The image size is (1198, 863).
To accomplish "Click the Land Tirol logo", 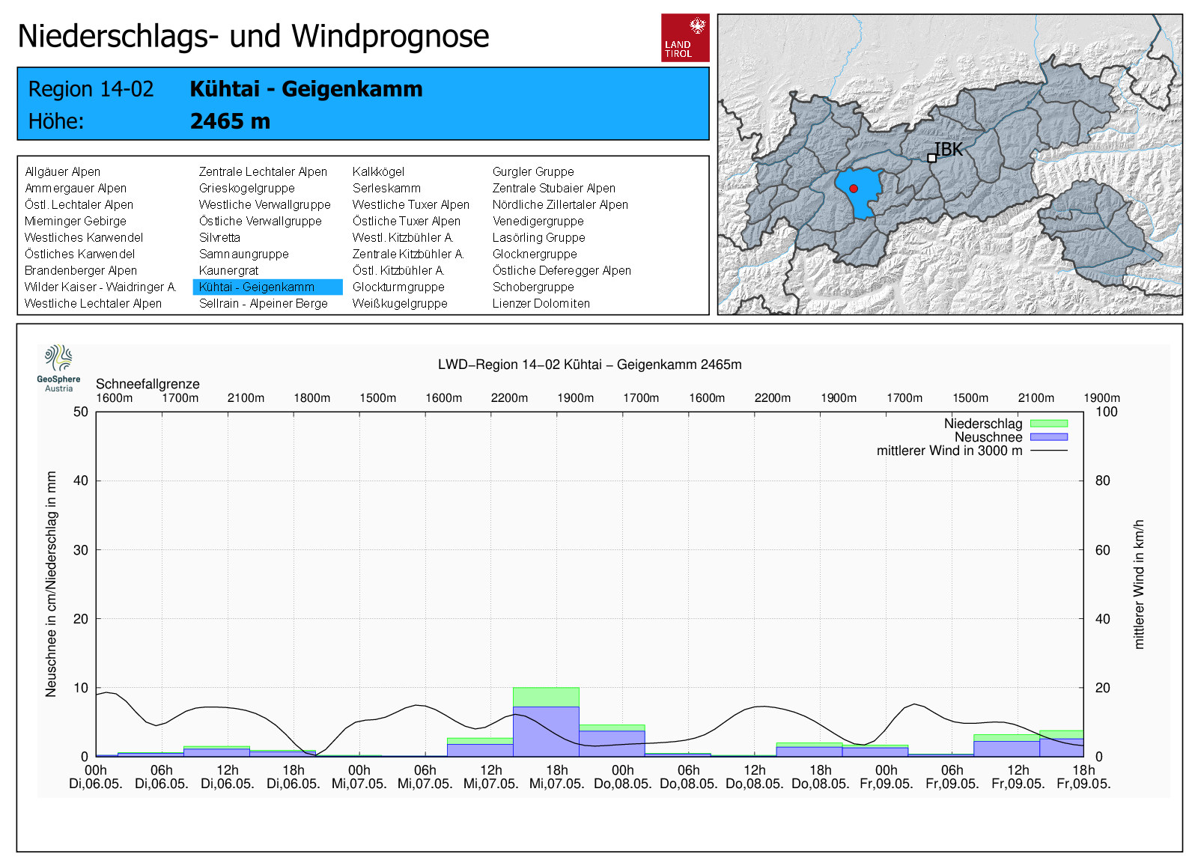I will [684, 37].
